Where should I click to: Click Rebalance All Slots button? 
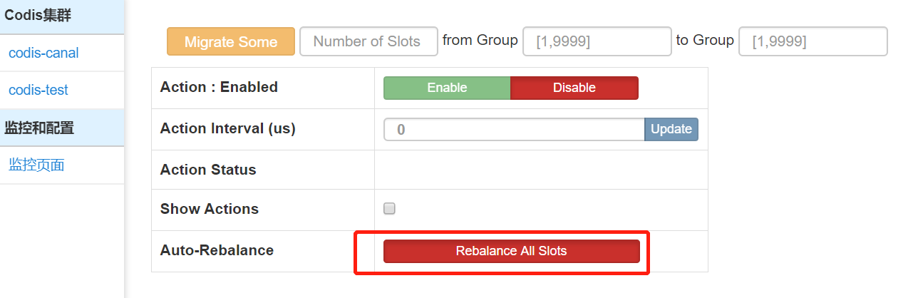pos(511,251)
